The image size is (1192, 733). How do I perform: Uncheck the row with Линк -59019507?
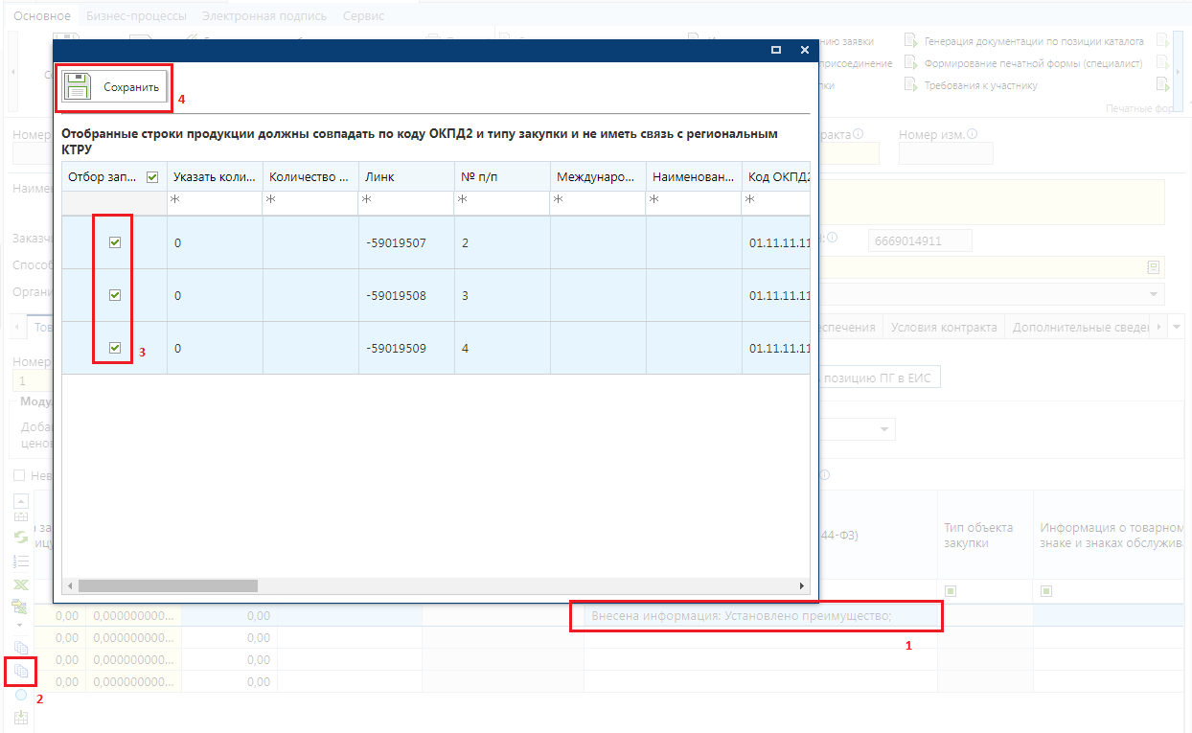(115, 243)
